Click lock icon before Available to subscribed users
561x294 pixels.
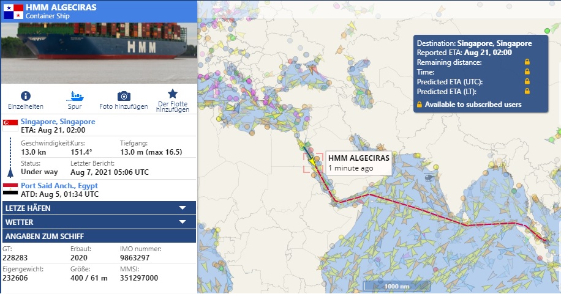[x=420, y=105]
